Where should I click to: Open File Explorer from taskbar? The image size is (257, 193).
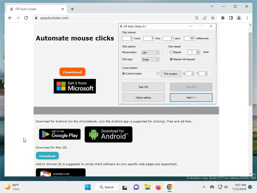[148, 187]
